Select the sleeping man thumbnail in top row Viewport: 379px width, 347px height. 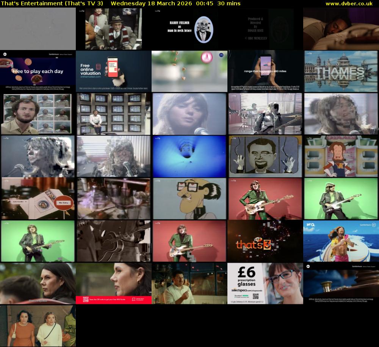tap(341, 28)
